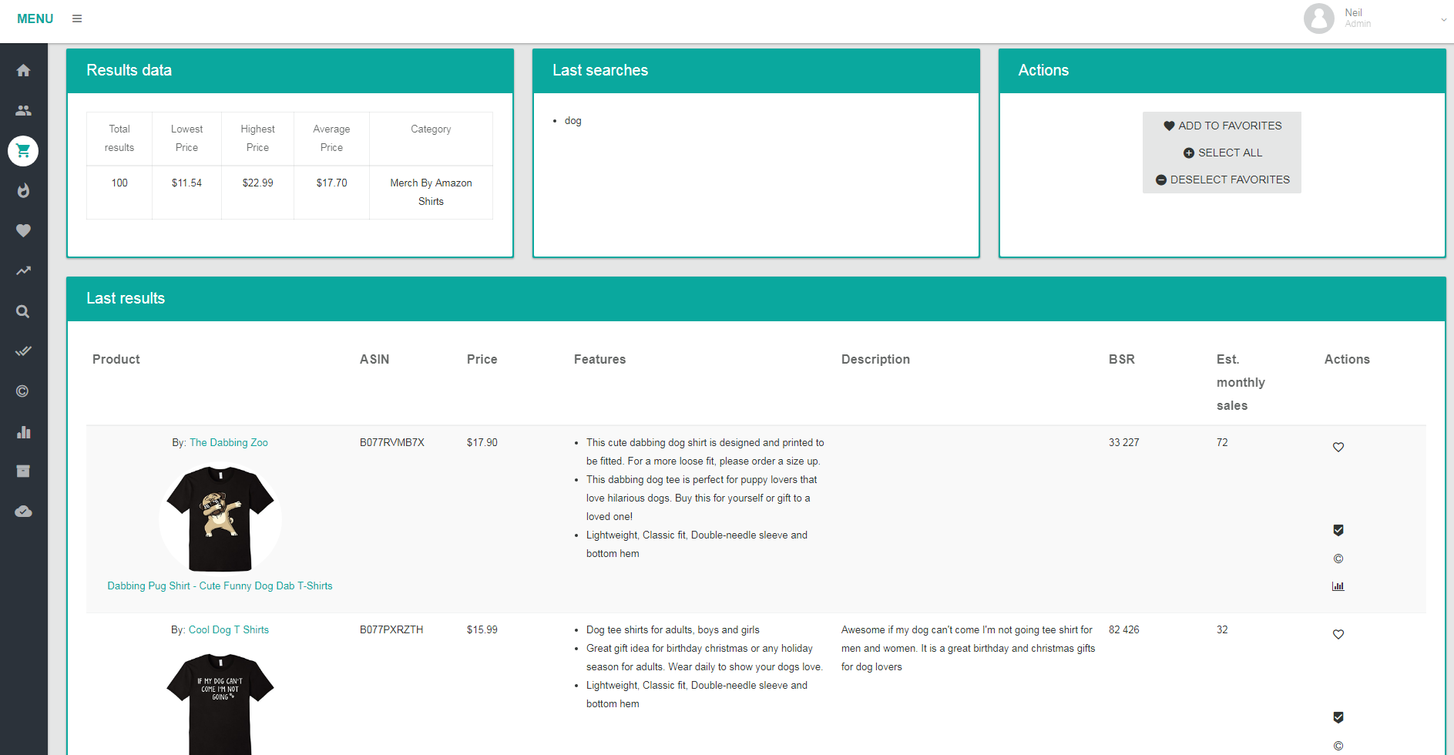Open the copyright sidebar icon
The image size is (1454, 755).
(22, 391)
